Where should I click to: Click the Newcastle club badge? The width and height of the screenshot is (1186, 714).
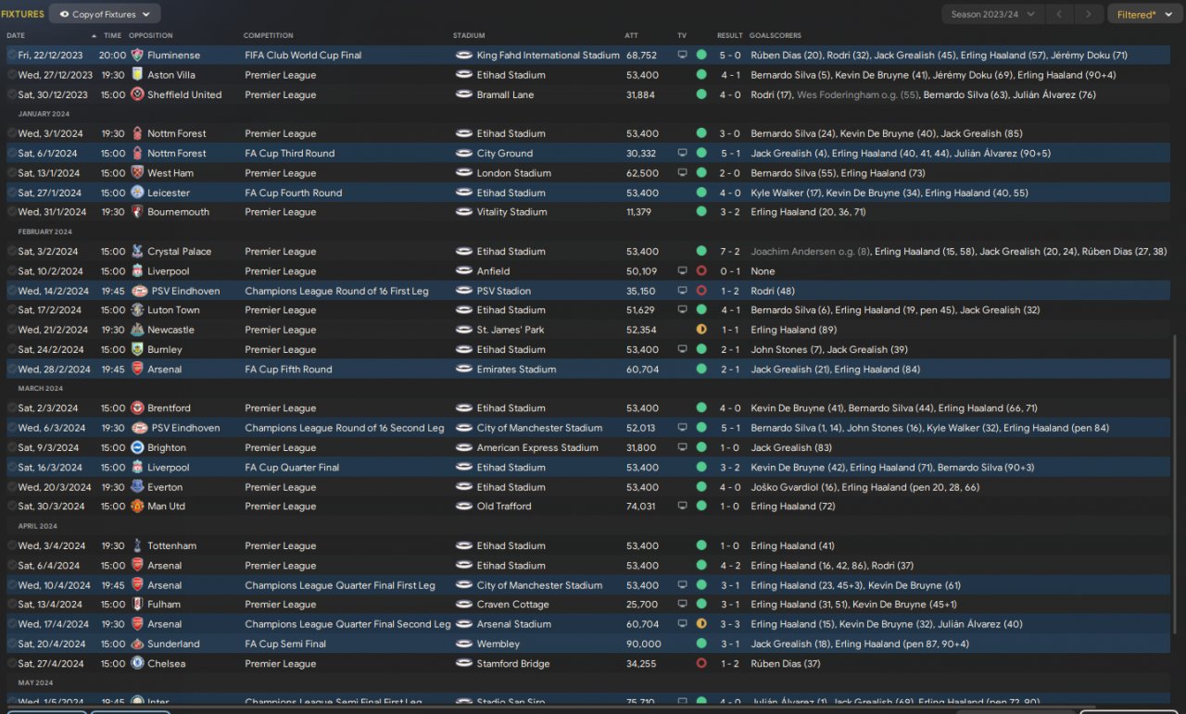137,330
